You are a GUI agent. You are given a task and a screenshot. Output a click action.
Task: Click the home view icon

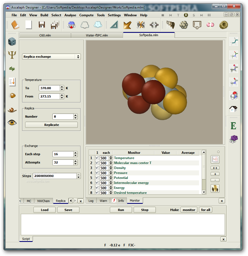coord(233,109)
